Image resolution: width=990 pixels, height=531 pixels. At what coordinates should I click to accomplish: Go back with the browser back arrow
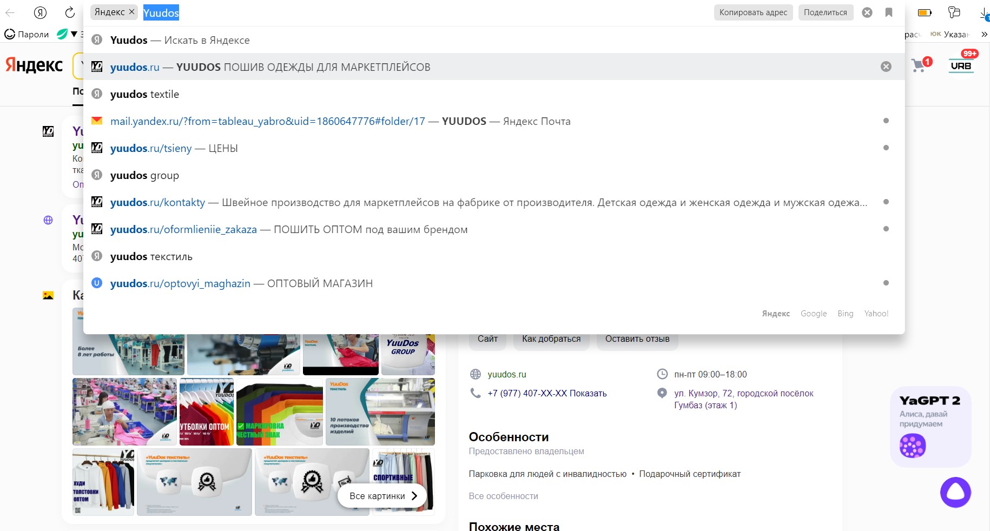10,12
